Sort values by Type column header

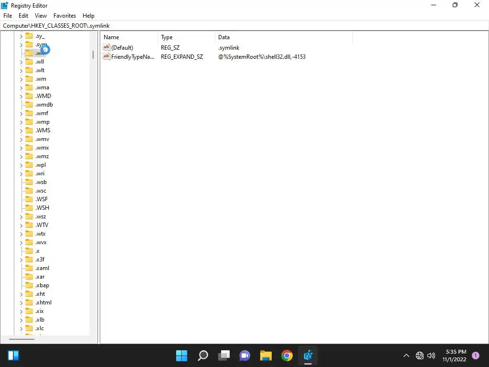tap(187, 37)
